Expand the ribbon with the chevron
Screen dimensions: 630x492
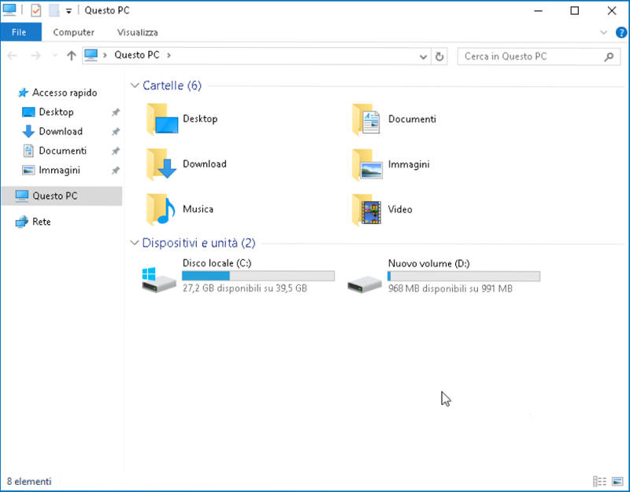click(603, 32)
